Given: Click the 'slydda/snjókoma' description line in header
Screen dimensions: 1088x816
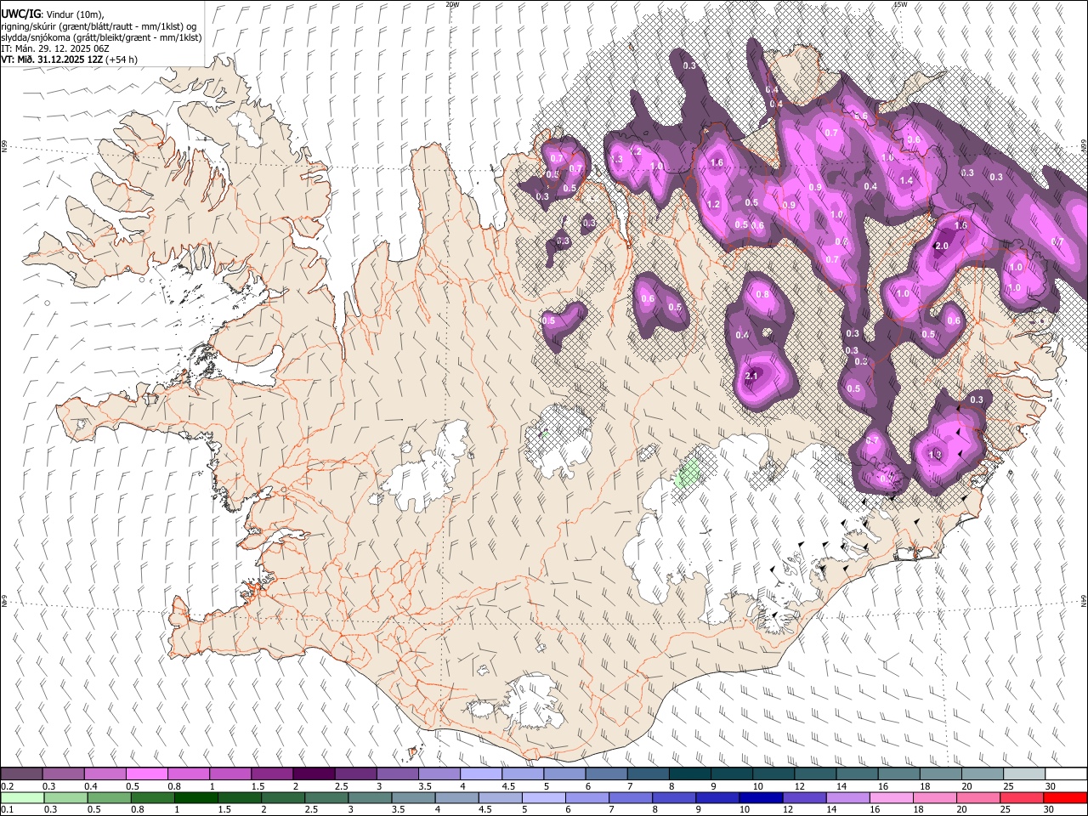Looking at the screenshot, I should click(101, 37).
